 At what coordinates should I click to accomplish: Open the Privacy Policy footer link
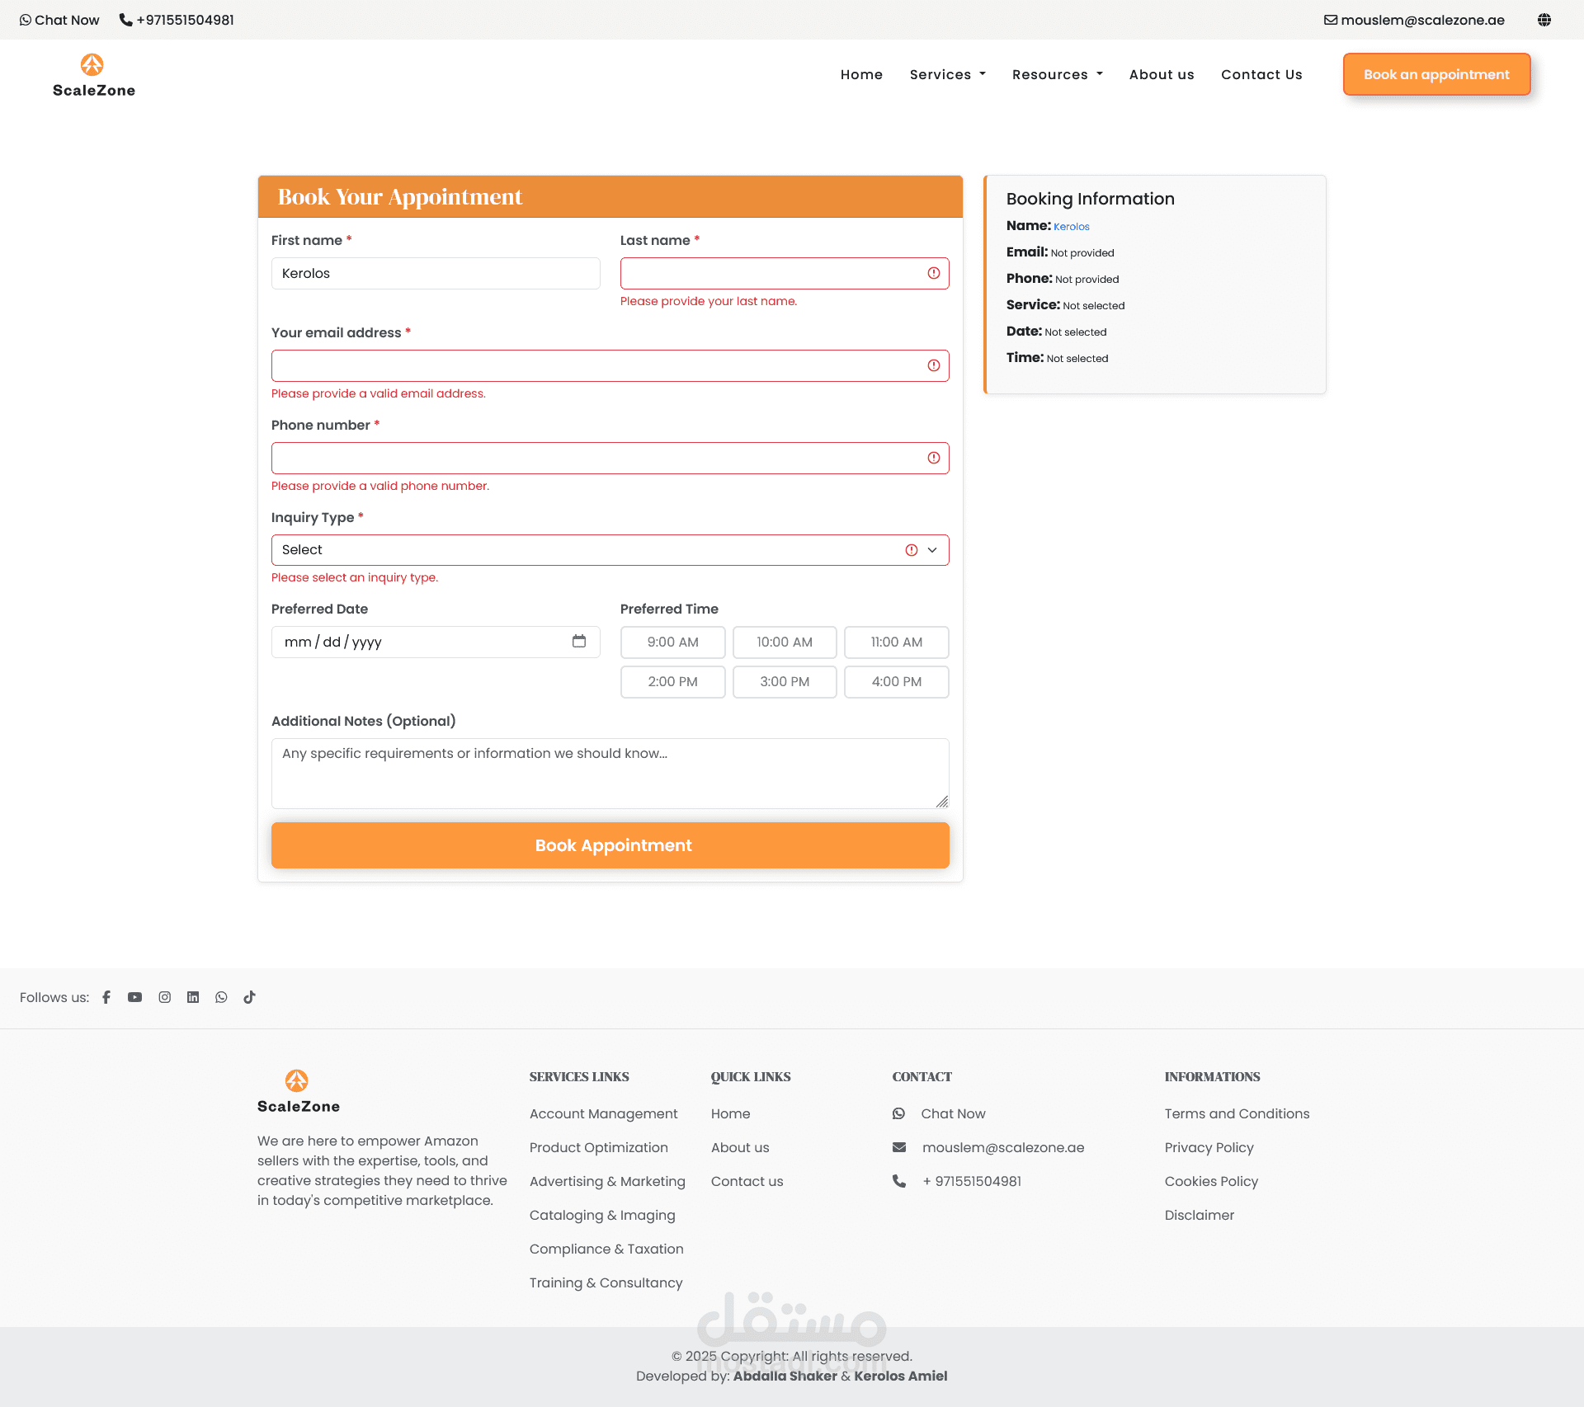click(x=1209, y=1147)
